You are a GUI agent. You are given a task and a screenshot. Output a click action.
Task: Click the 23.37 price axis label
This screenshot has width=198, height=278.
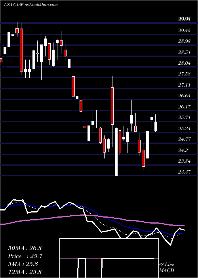(184, 172)
